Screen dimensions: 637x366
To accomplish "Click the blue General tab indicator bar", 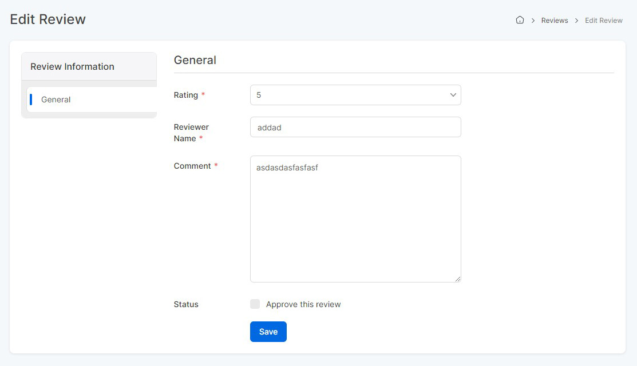I will tap(31, 100).
